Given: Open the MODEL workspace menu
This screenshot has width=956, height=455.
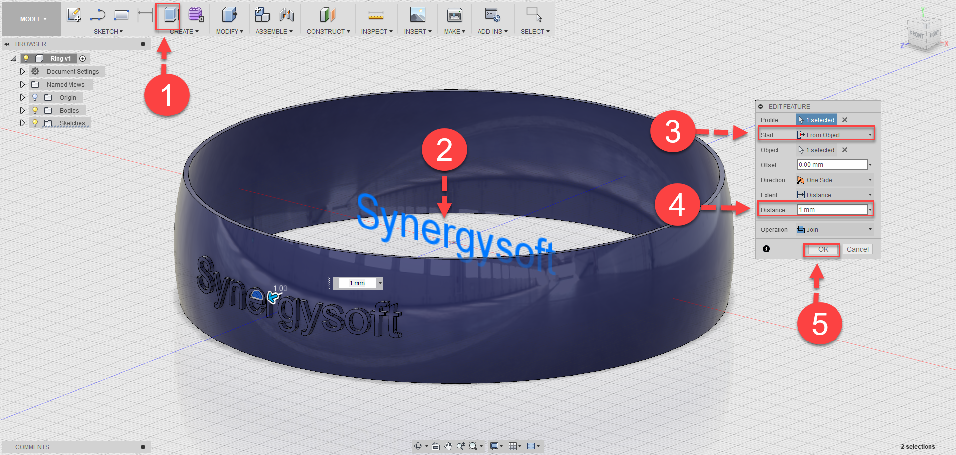Looking at the screenshot, I should (31, 19).
